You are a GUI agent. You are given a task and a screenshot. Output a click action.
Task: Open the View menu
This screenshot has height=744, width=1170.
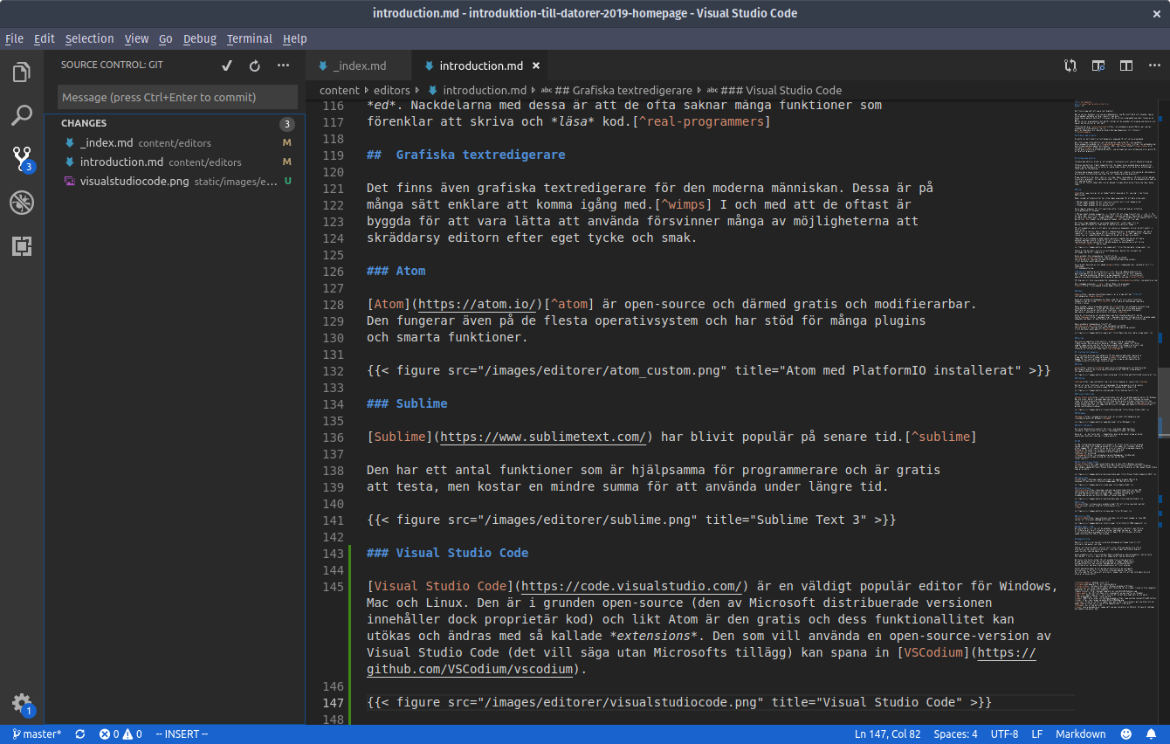coord(136,38)
